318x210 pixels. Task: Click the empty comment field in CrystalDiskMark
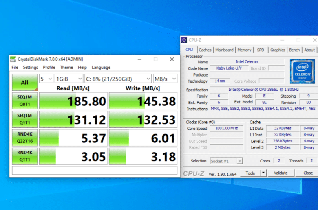[95, 170]
